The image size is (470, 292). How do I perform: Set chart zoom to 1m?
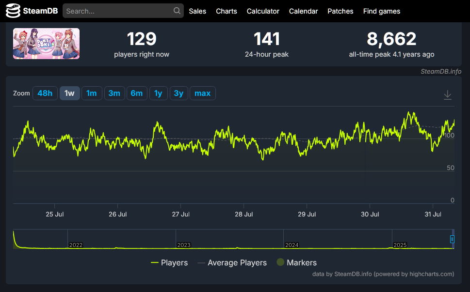coord(92,93)
